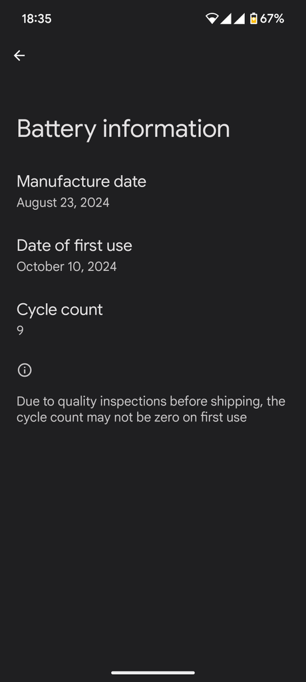
Task: Tap the word 'information' in the title
Action: click(166, 129)
